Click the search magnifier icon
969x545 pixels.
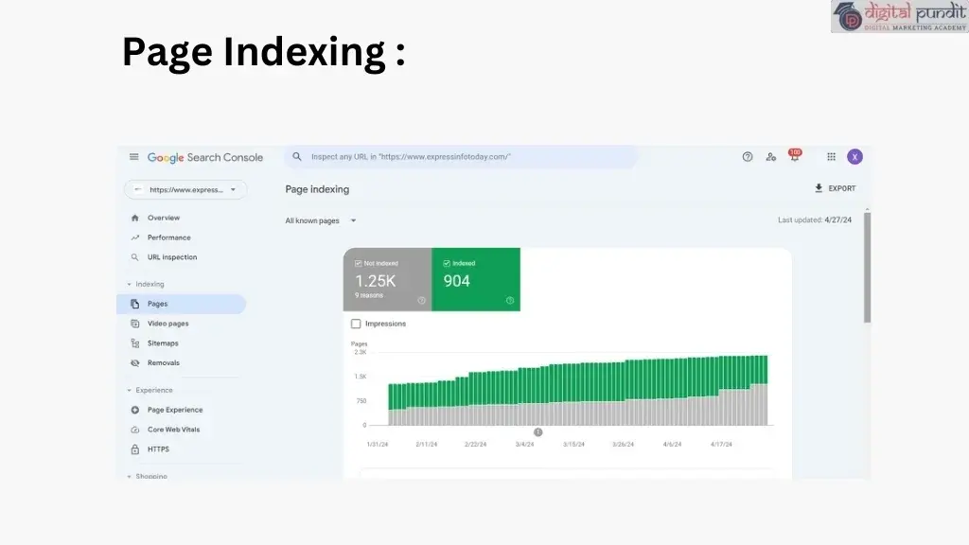(x=297, y=157)
